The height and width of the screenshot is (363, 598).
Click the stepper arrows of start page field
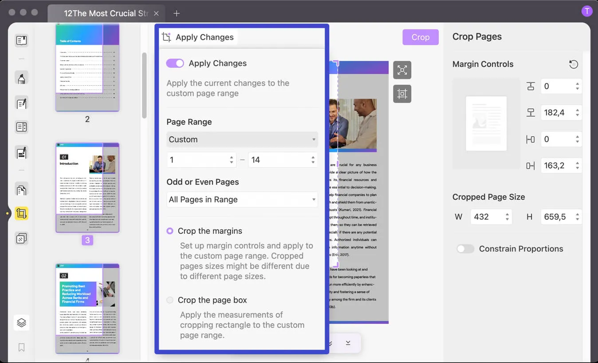click(232, 160)
